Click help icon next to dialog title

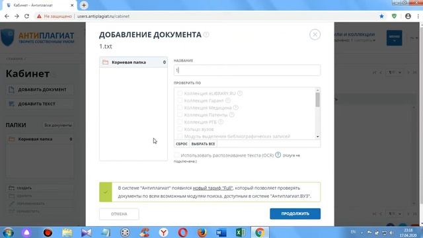(x=206, y=34)
